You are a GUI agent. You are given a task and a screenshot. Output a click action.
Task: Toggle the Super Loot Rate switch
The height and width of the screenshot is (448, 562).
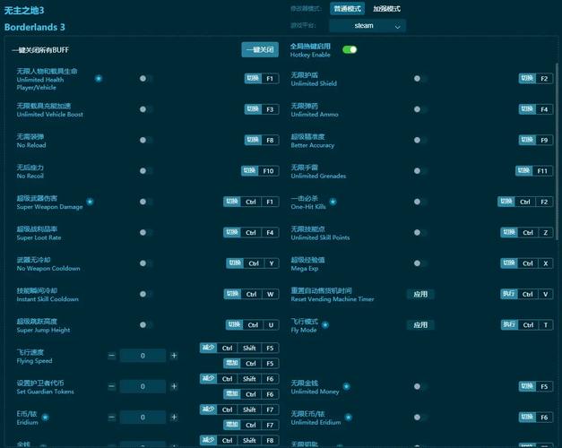[144, 232]
